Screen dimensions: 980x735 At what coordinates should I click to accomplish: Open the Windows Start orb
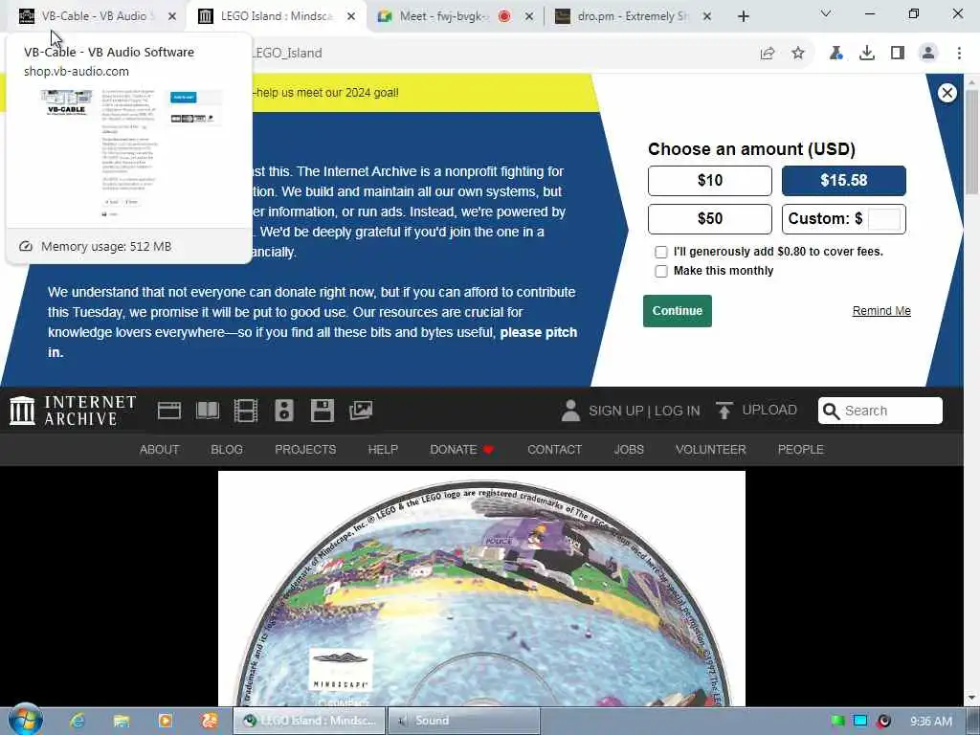[26, 720]
